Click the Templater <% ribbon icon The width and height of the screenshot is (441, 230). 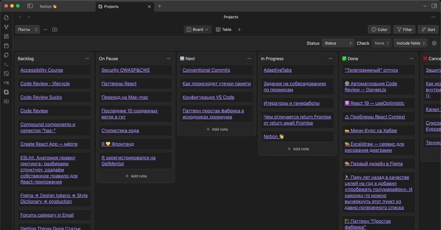[x=6, y=83]
